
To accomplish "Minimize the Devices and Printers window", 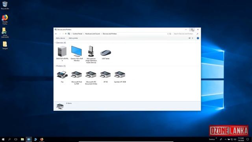I will 186,30.
